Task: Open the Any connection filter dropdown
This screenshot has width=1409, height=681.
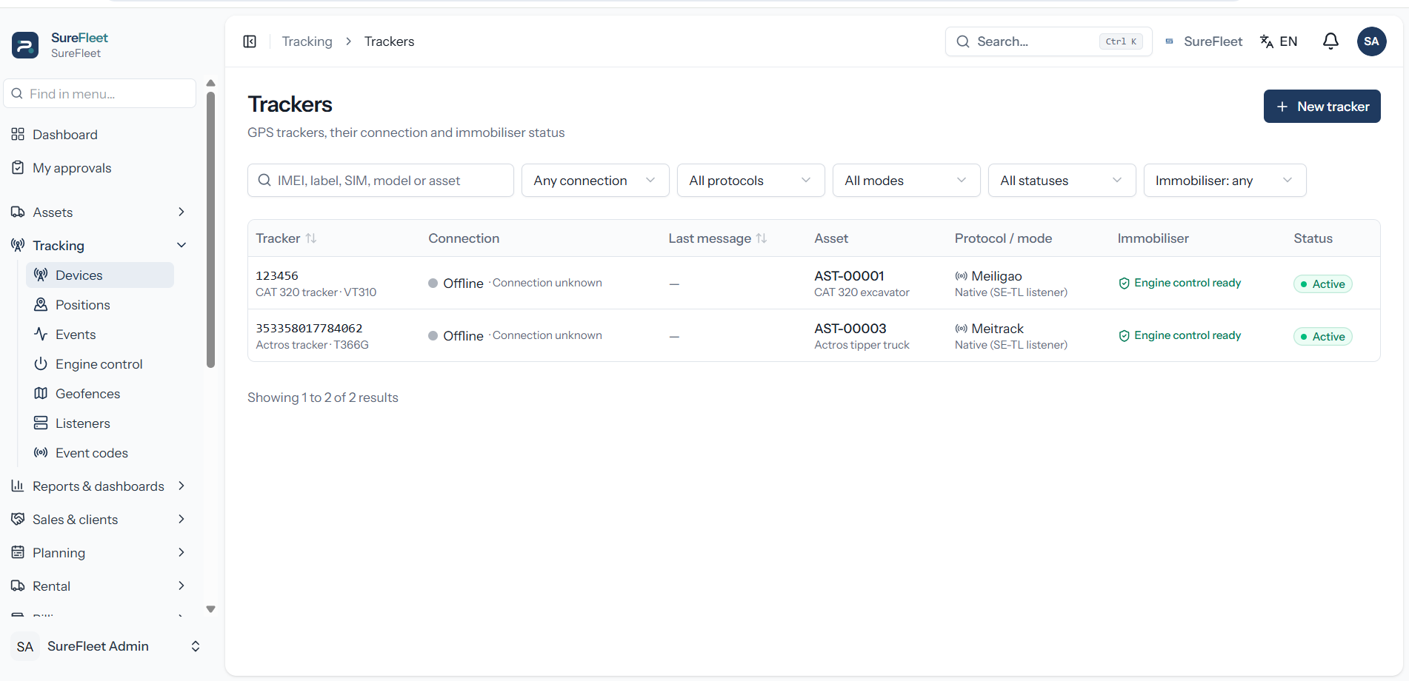Action: (595, 181)
